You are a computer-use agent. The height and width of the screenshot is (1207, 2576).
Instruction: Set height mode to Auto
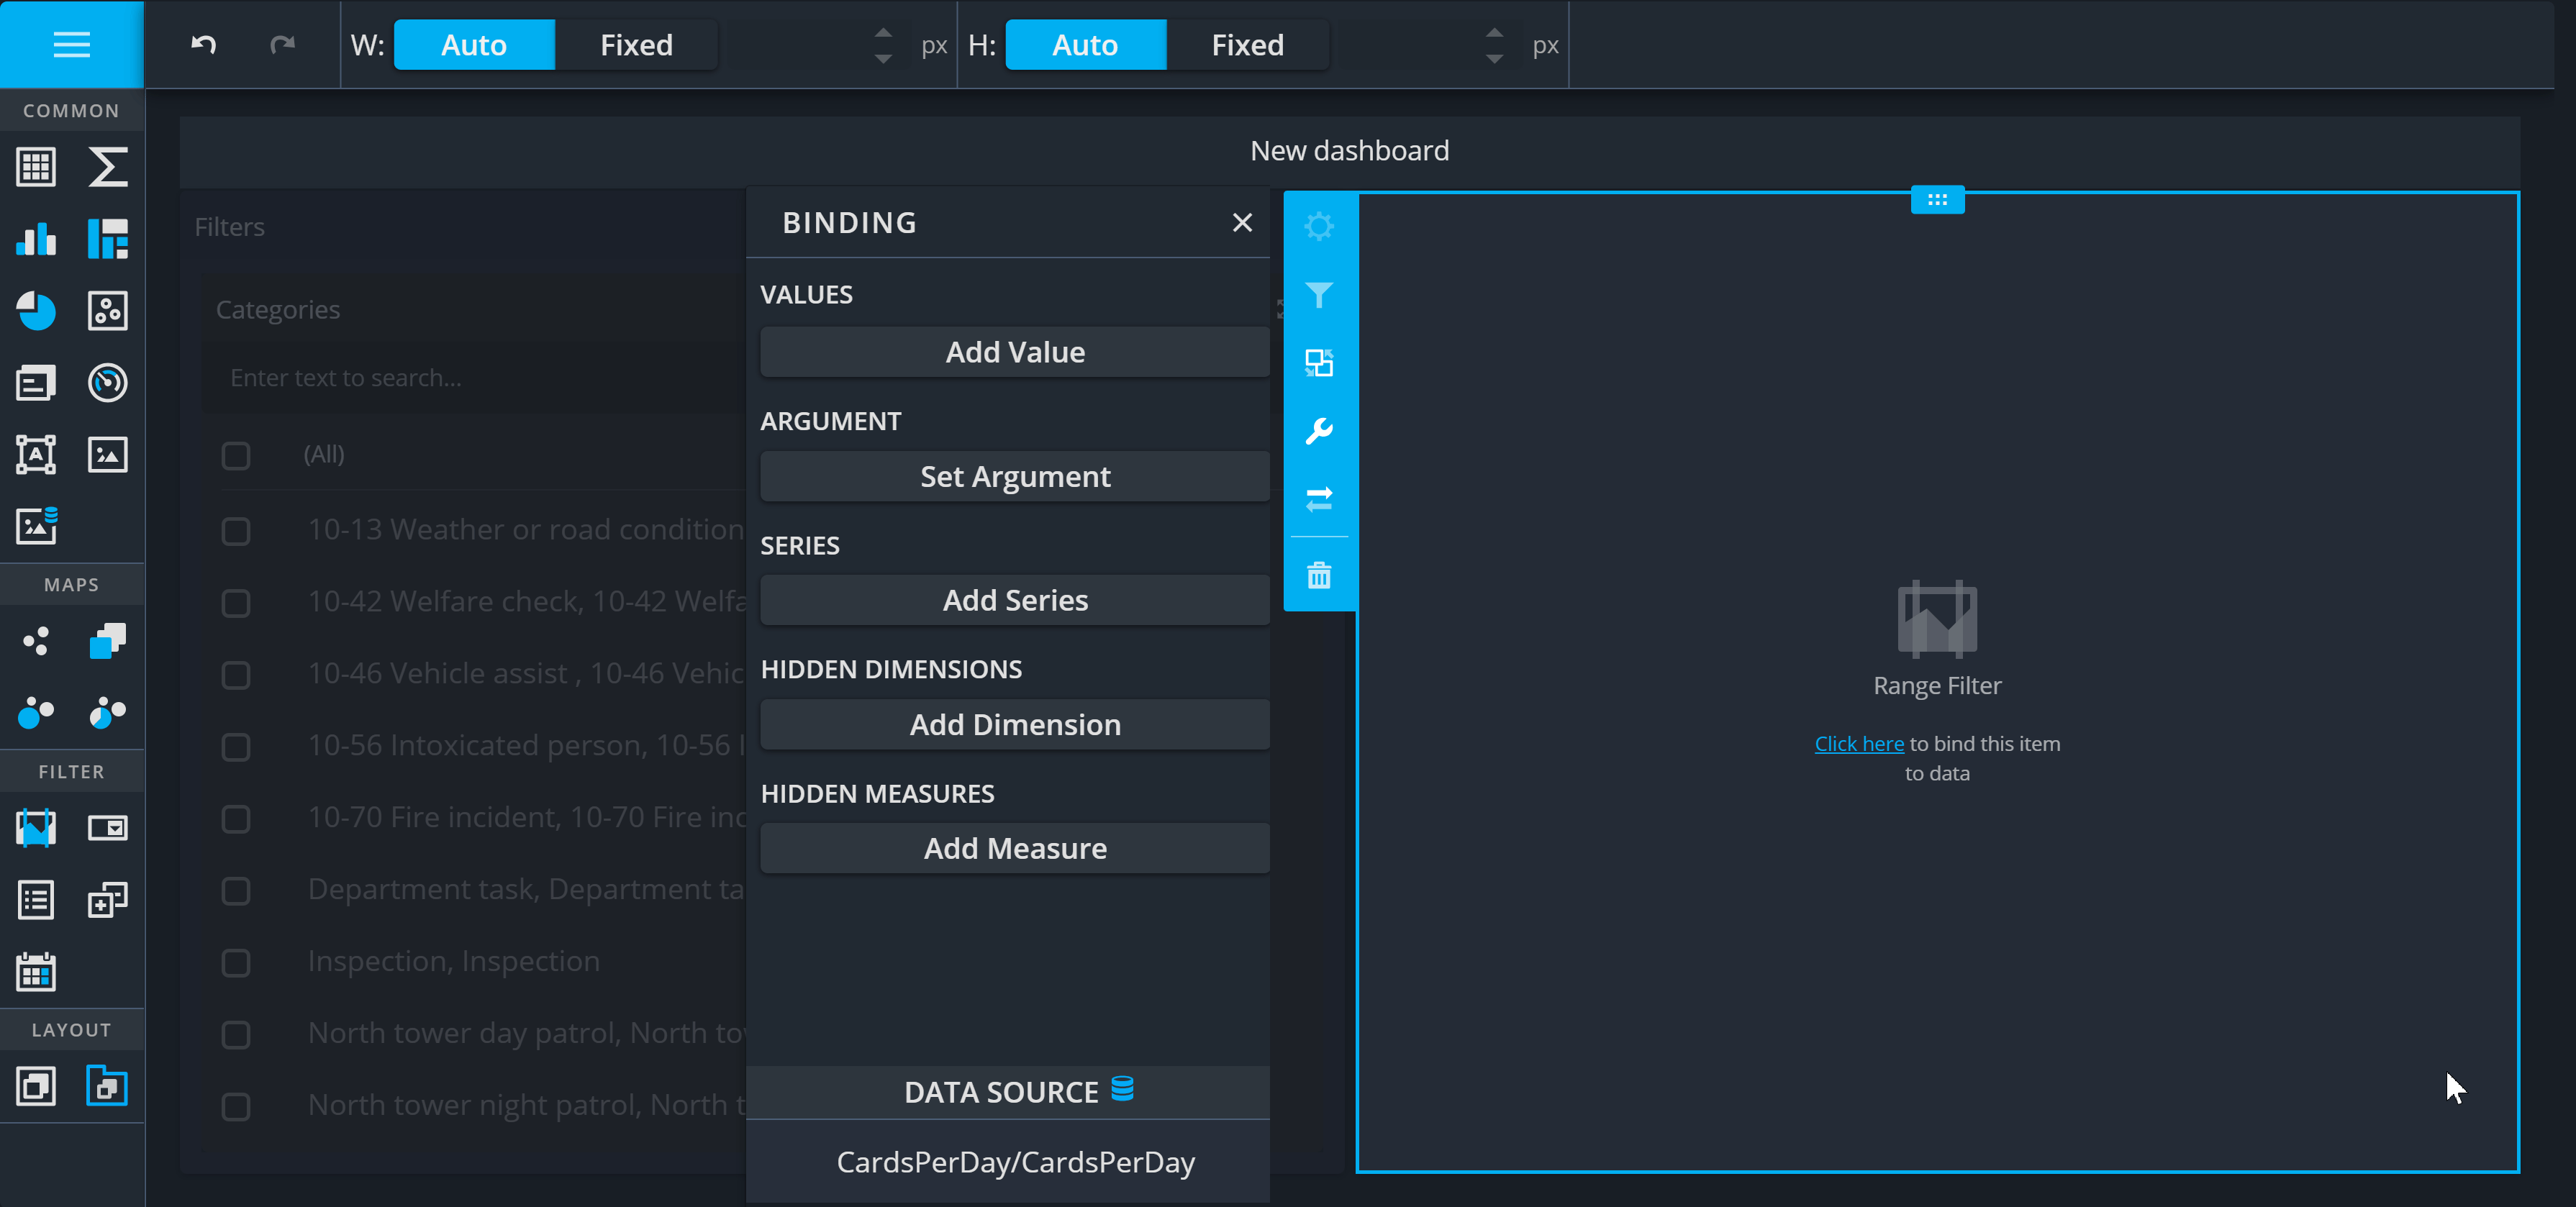[x=1085, y=45]
